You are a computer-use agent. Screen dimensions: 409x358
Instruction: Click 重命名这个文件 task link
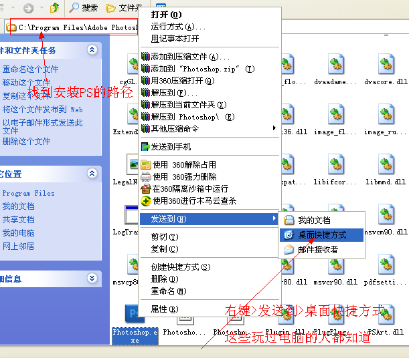pos(30,69)
